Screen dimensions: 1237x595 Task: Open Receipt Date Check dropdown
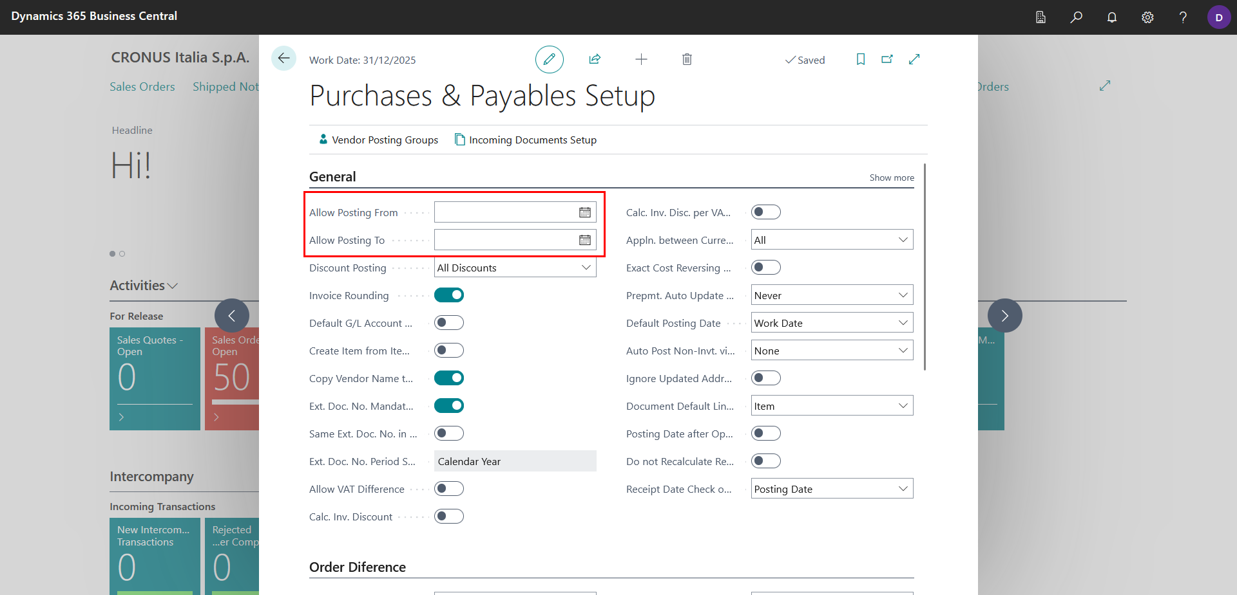(832, 489)
